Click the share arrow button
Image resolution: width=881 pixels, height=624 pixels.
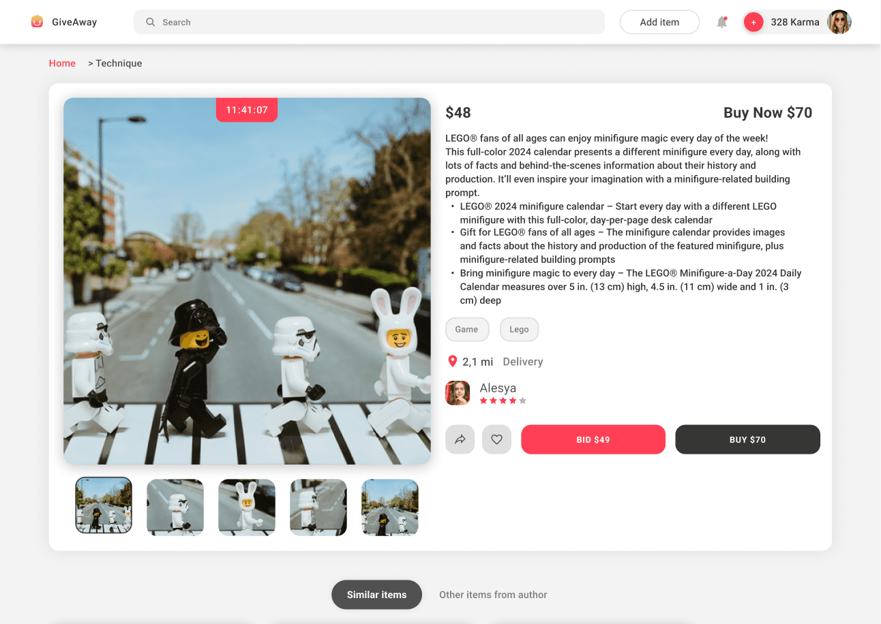[460, 439]
